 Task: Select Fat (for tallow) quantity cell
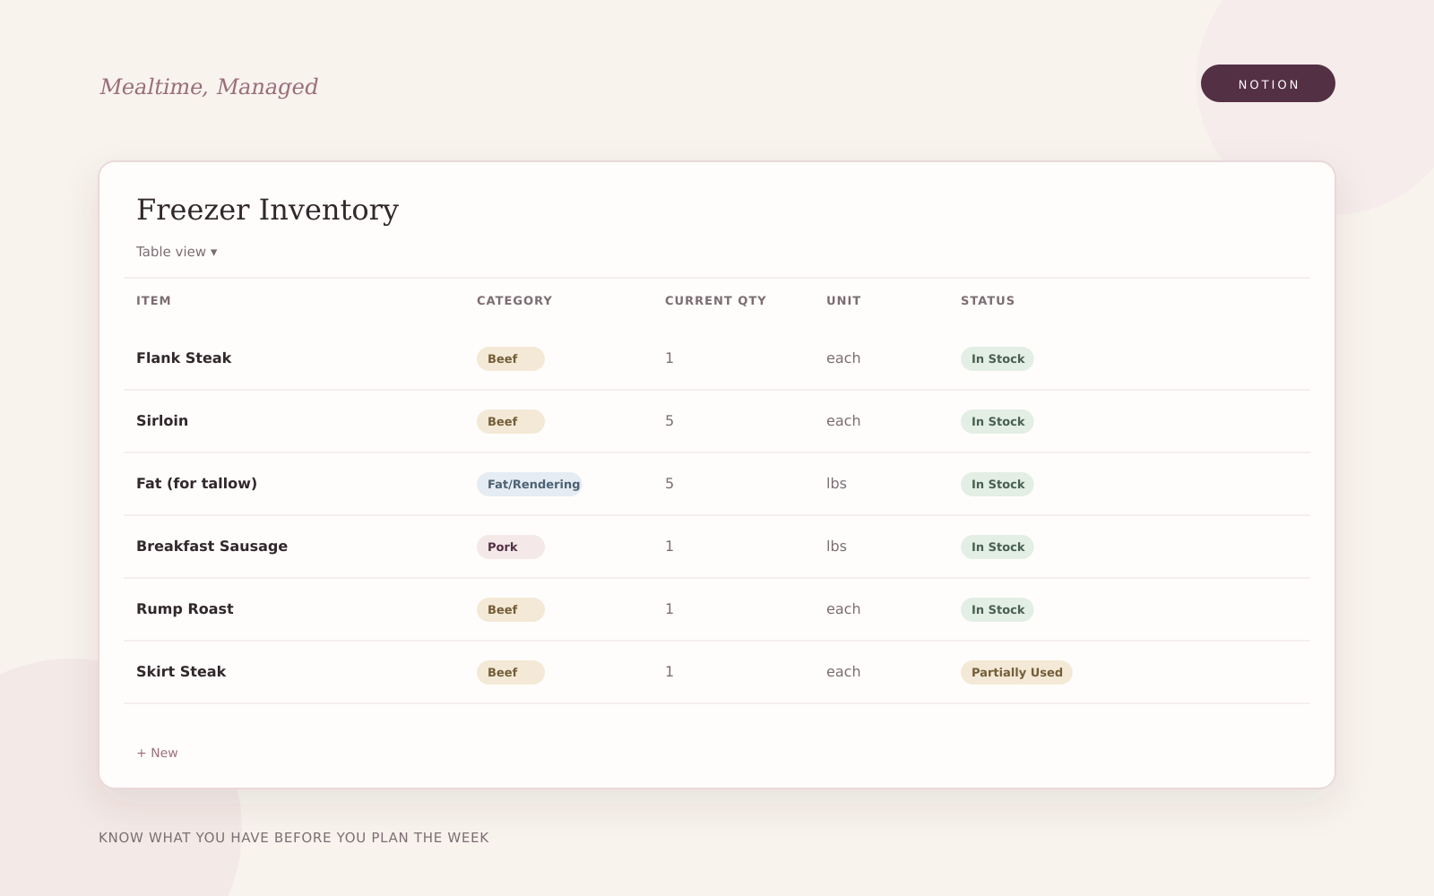(669, 483)
